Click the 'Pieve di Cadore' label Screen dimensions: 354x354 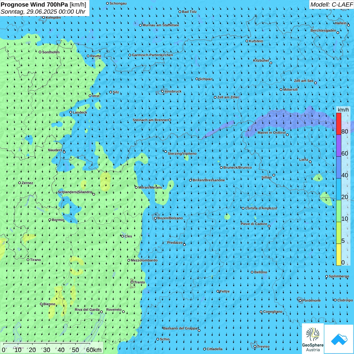[254, 224]
